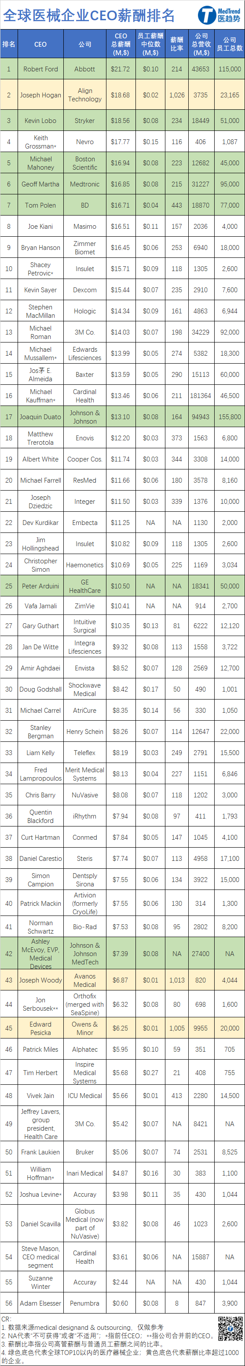Click the 薪酬比率 column header

point(177,44)
